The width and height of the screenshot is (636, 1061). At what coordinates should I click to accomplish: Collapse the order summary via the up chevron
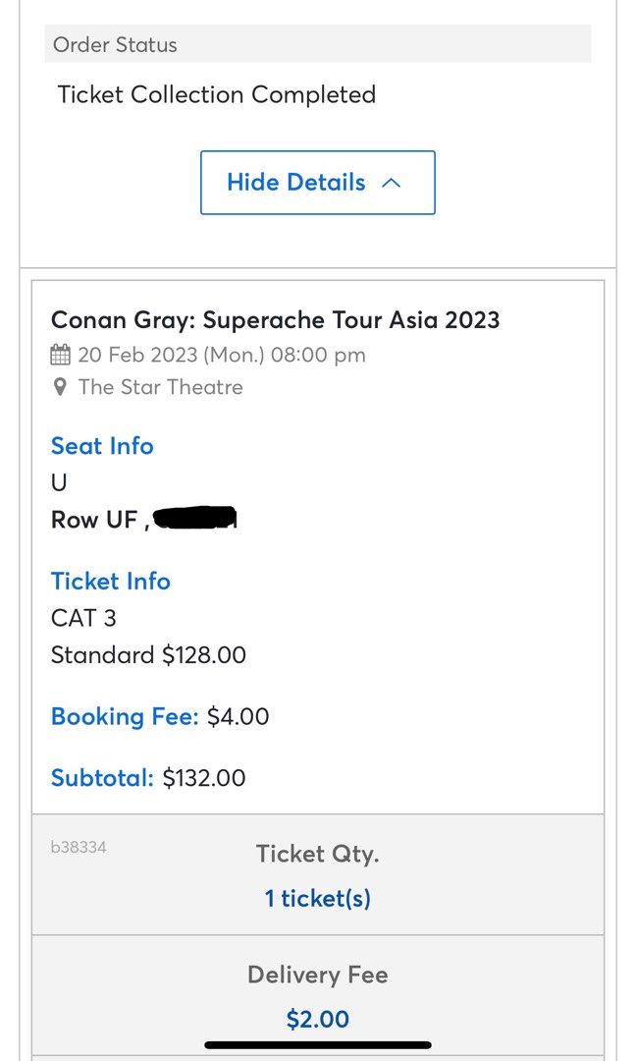click(x=391, y=182)
